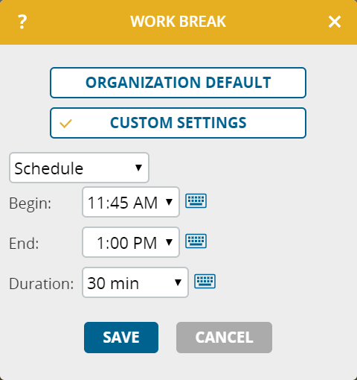
Task: Open the 30 min Duration dropdown
Action: click(135, 282)
